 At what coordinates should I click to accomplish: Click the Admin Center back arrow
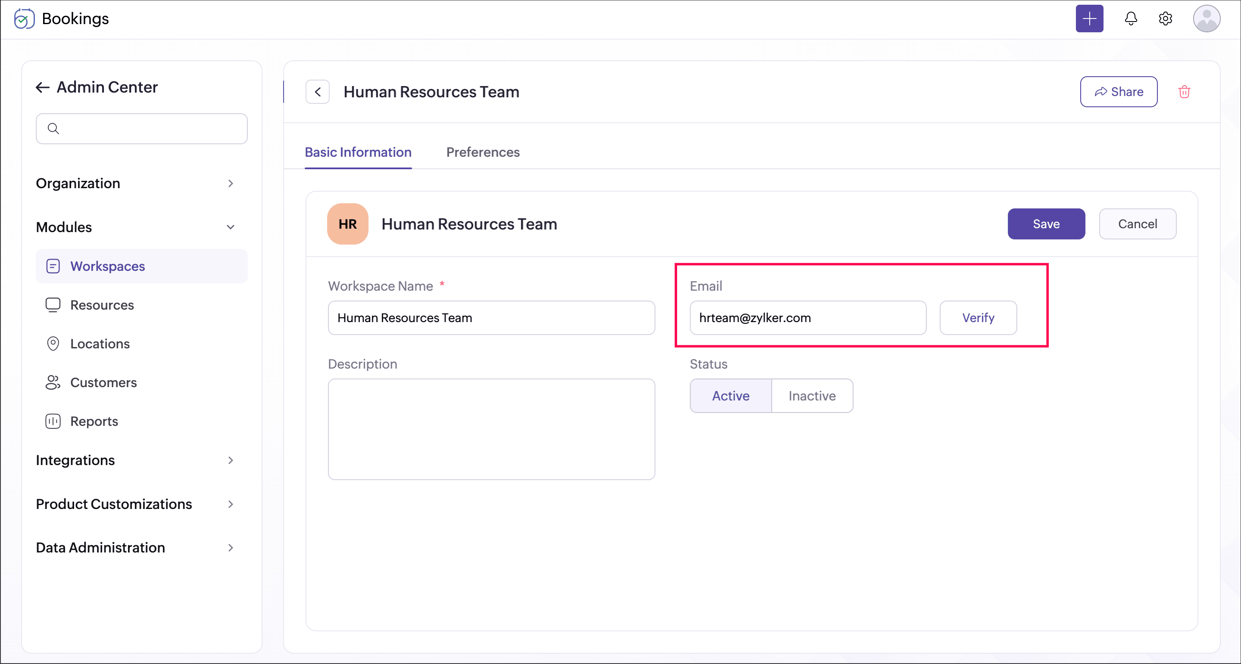[42, 87]
